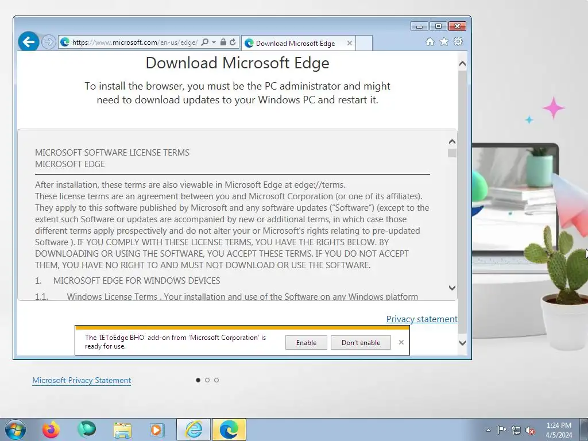Click the Download Microsoft Edge heading
The width and height of the screenshot is (588, 441).
237,63
